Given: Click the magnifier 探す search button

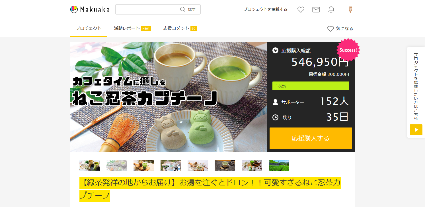Looking at the screenshot, I should point(188,9).
